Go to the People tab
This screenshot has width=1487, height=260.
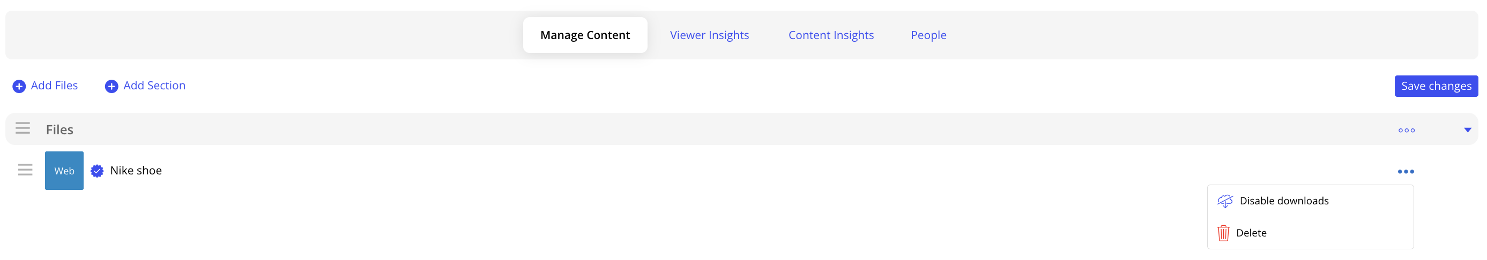point(928,35)
